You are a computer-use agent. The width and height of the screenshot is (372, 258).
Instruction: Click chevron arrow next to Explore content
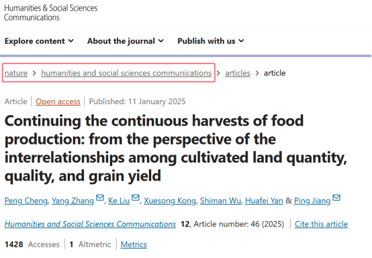click(71, 41)
